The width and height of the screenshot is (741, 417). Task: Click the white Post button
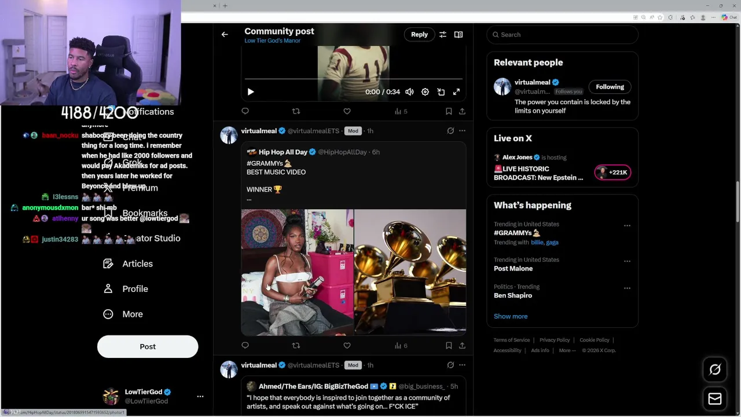tap(148, 346)
